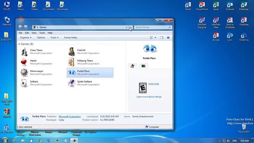Open the Windows Start button
This screenshot has height=143, width=254.
click(5, 140)
